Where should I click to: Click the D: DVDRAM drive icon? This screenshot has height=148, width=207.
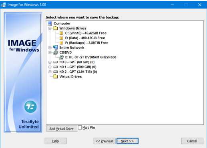(x=61, y=57)
